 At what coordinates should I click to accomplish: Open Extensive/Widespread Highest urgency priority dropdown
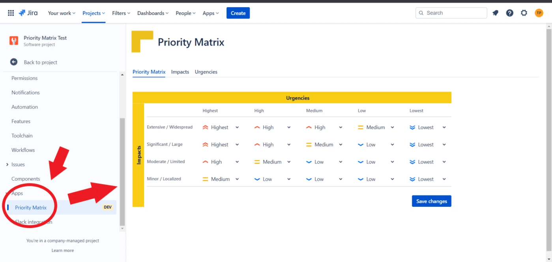[x=221, y=127]
